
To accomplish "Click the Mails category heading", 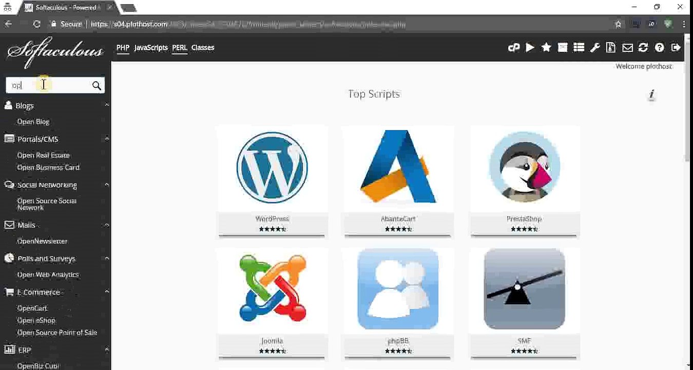I will [x=26, y=225].
